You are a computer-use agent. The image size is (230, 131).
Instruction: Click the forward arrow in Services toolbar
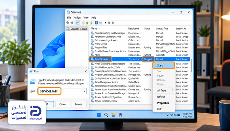(72, 23)
